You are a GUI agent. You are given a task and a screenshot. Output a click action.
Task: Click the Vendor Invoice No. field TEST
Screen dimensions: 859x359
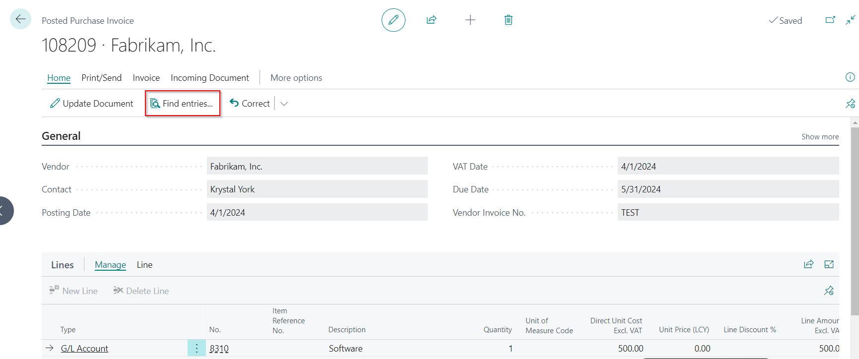[x=728, y=212]
